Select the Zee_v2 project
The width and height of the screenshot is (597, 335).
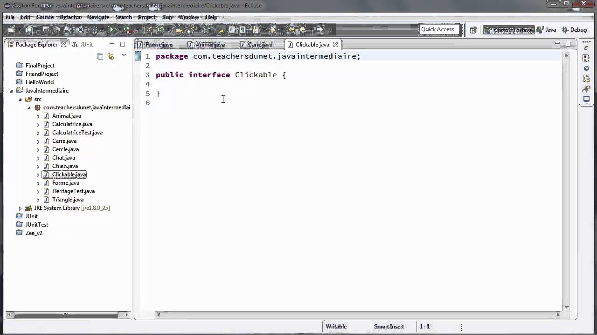point(34,233)
